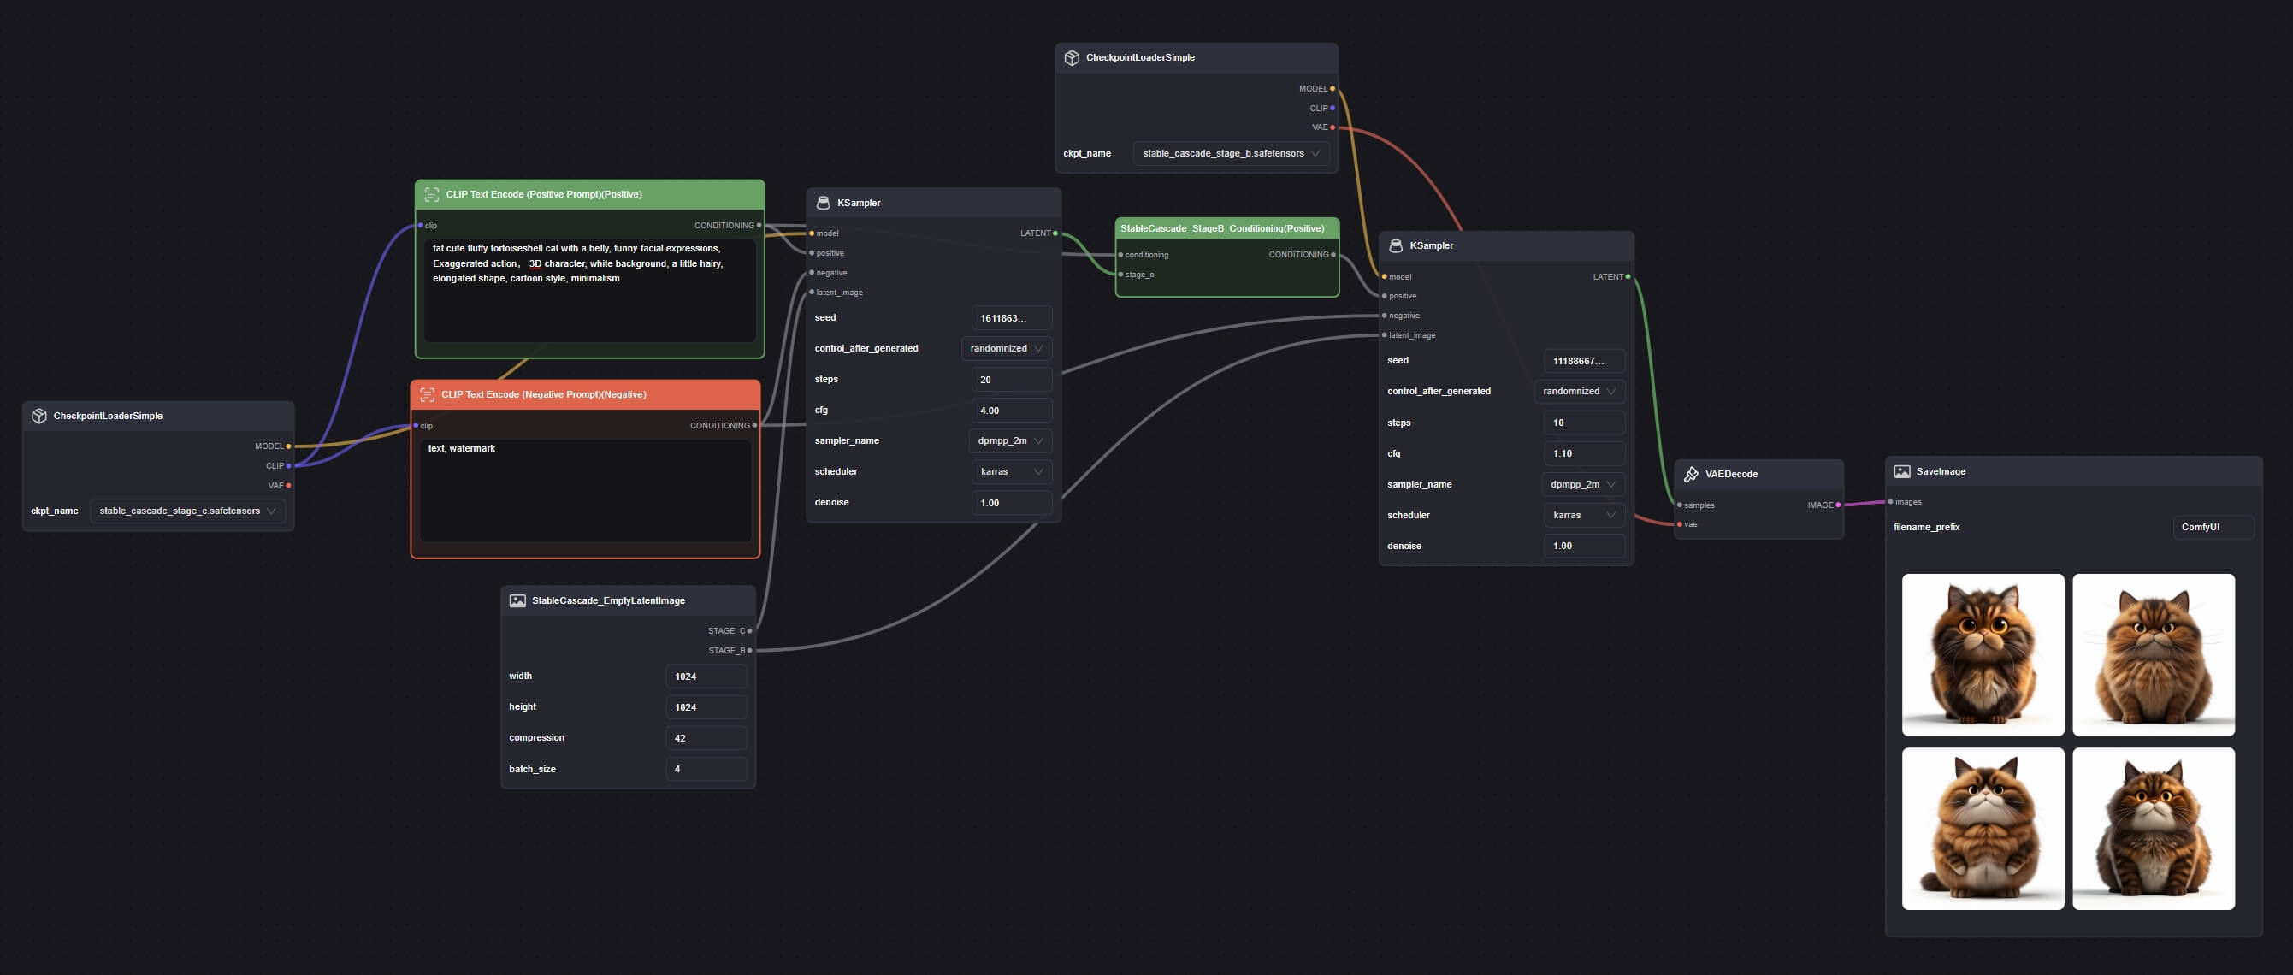Click into the negative prompt 'text, watermark' box
The height and width of the screenshot is (975, 2293).
586,491
